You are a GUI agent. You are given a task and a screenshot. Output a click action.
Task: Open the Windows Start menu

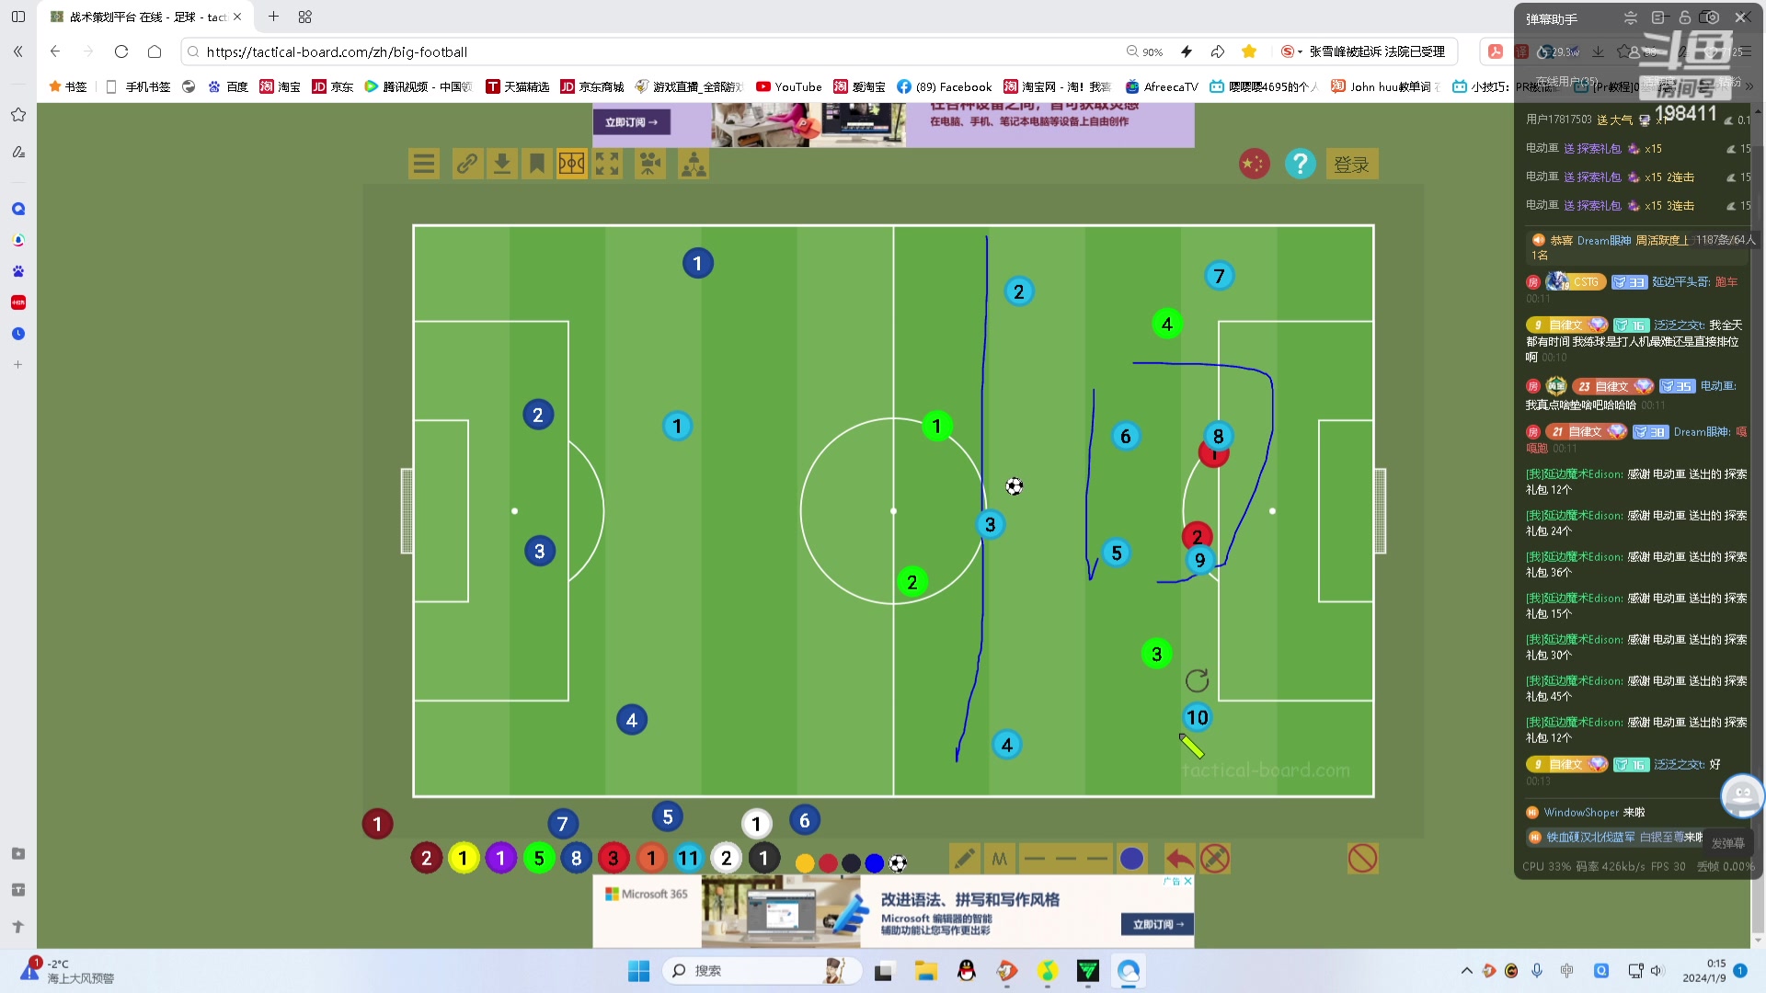pos(638,971)
